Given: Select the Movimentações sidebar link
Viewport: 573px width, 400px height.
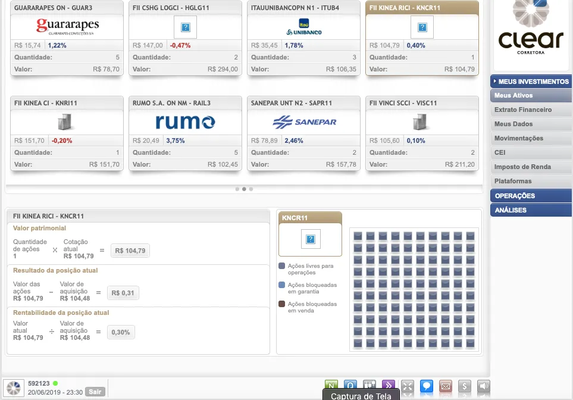Looking at the screenshot, I should (519, 138).
